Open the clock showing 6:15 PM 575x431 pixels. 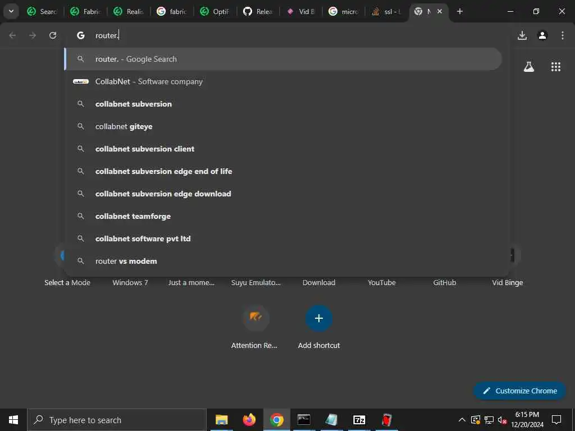(527, 420)
